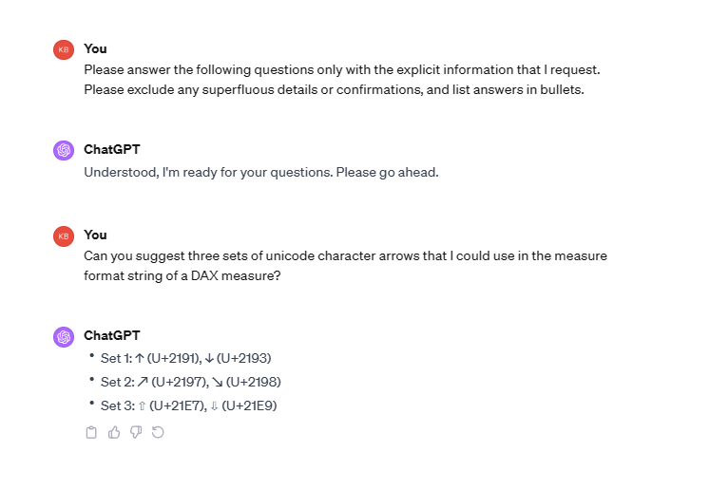This screenshot has height=490, width=710.
Task: Click the KB avatar on the first message
Action: point(64,49)
